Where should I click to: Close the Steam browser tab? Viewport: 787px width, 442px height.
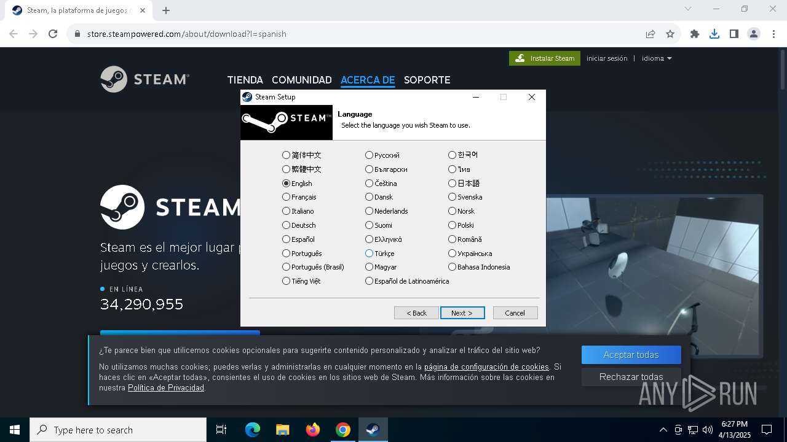(x=143, y=10)
